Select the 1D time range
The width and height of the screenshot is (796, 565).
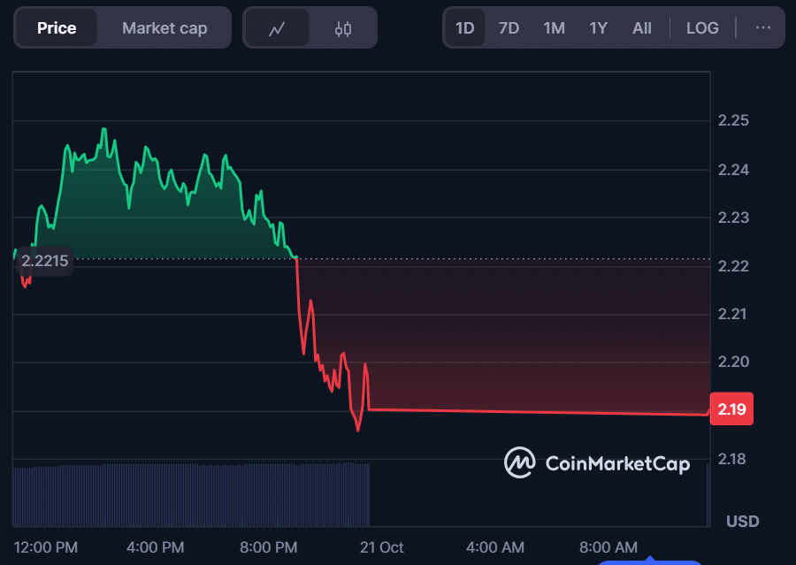click(x=464, y=28)
